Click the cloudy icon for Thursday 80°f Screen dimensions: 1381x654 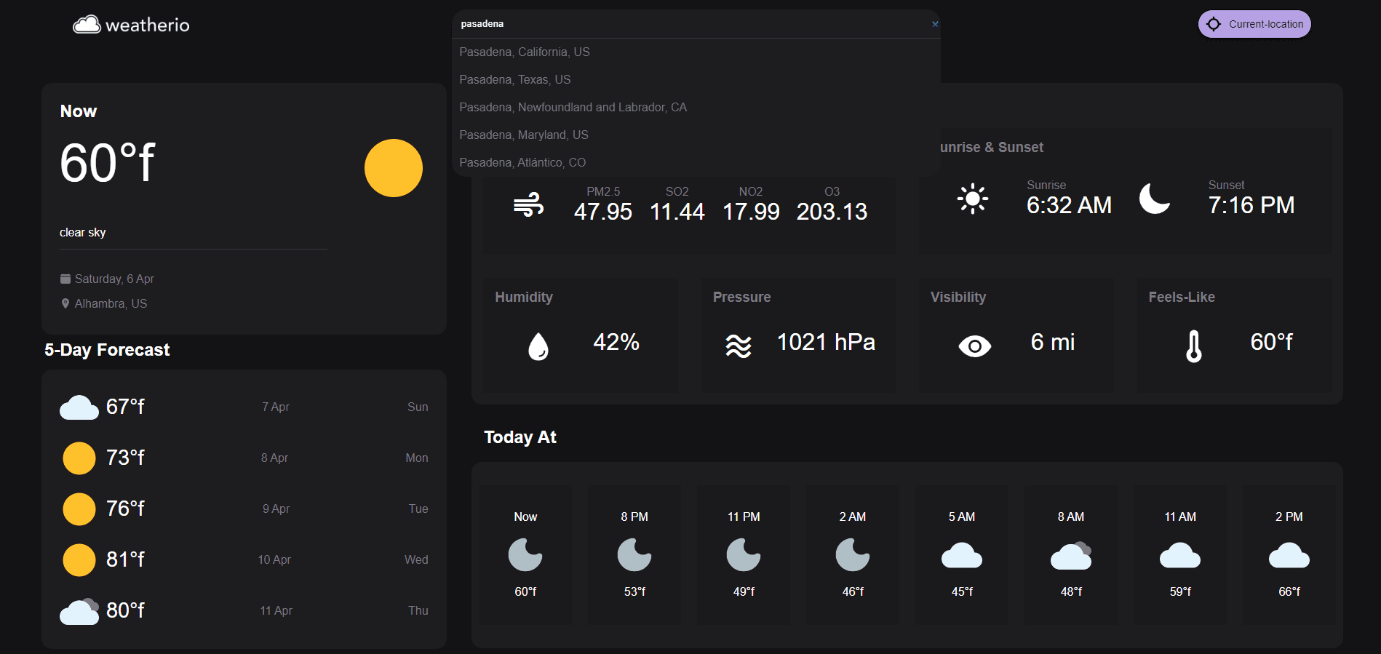[79, 611]
